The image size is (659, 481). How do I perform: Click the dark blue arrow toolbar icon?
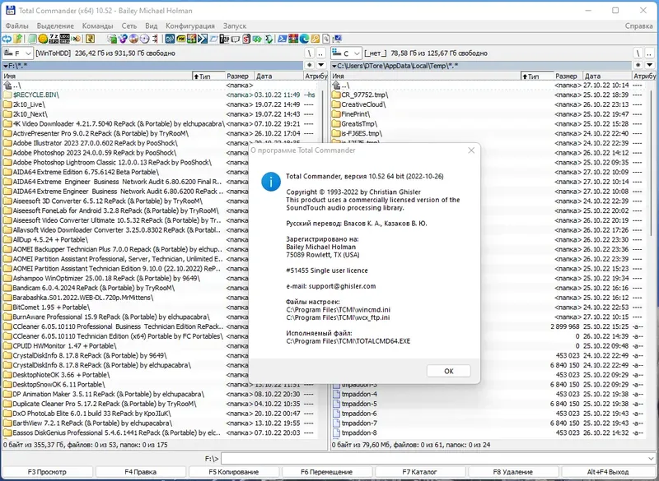pos(203,39)
